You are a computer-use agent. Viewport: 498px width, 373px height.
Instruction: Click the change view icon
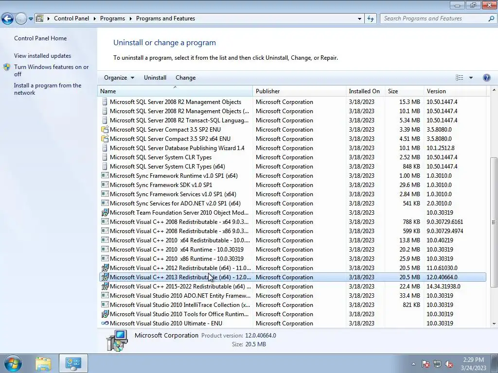[x=459, y=78]
